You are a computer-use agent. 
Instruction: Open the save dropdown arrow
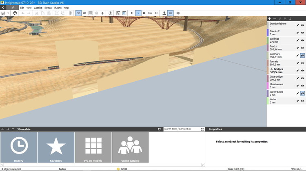click(x=8, y=13)
